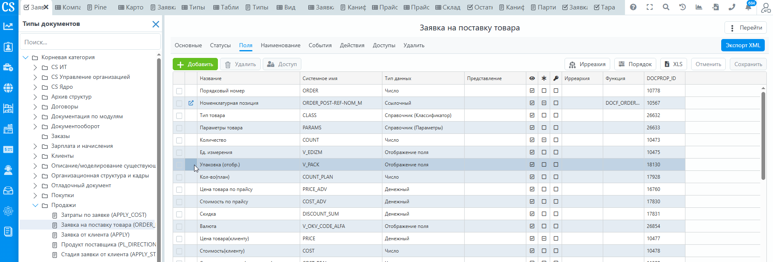Toggle fullscreen mode icon
The height and width of the screenshot is (262, 773).
(x=650, y=7)
